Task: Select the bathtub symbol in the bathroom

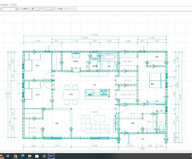Action: (109, 57)
